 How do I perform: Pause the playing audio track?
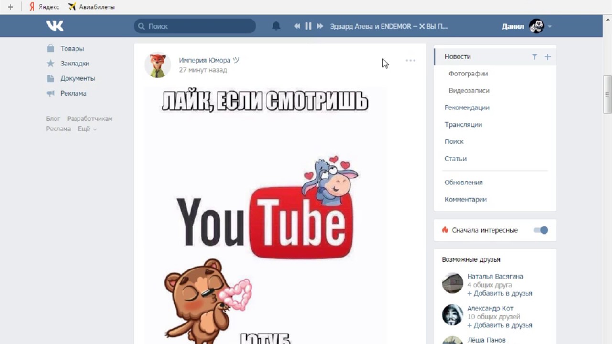(308, 26)
